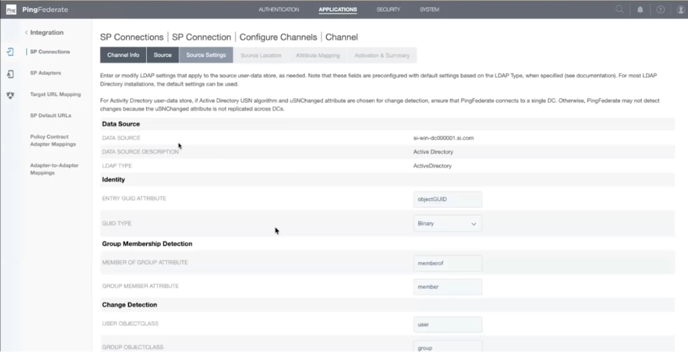Click the User Objectclass field
Screen dimensions: 688x358
[447, 324]
